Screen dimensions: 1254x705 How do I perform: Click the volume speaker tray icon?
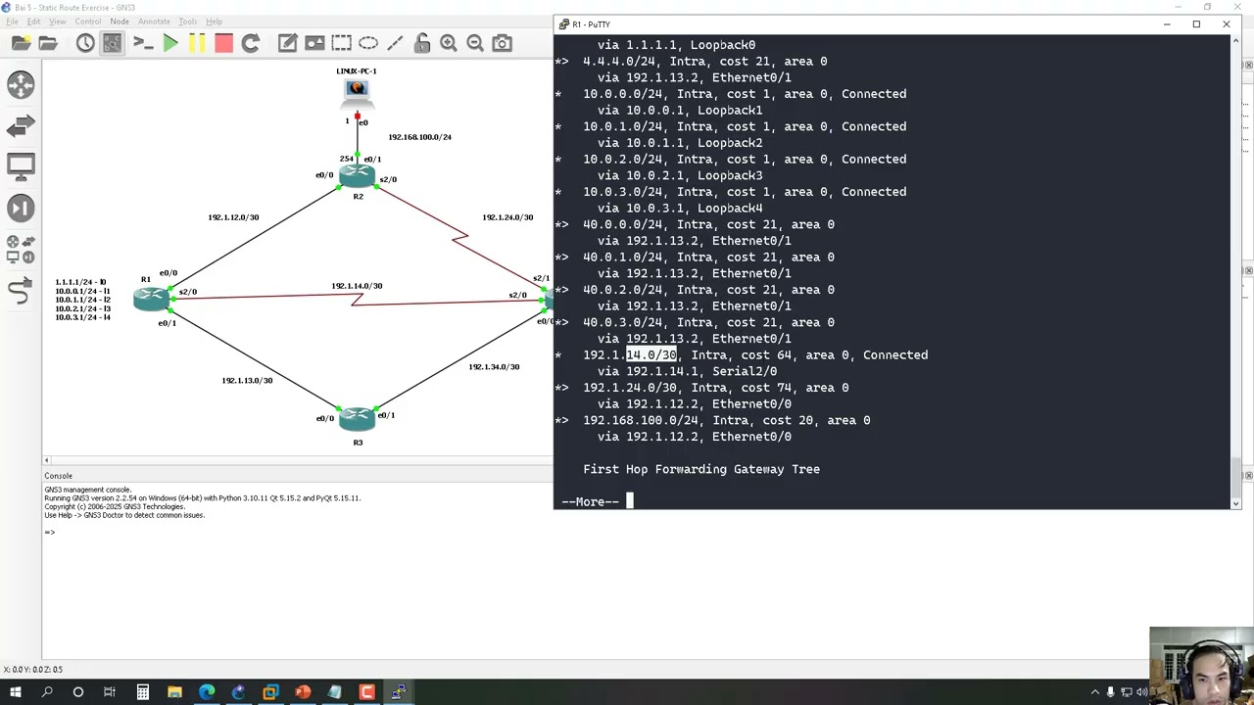pyautogui.click(x=1142, y=692)
